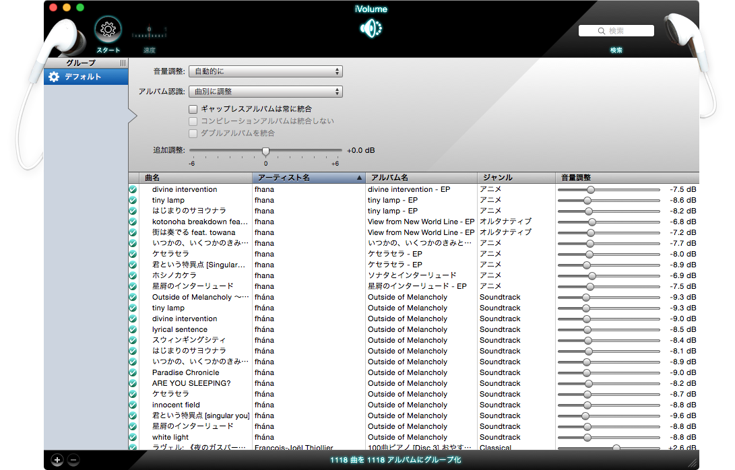
Task: Click the checkmark icon for 街は奏でる row
Action: click(x=133, y=232)
